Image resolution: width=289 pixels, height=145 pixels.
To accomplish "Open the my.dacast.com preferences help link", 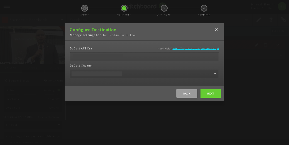I will [195, 48].
